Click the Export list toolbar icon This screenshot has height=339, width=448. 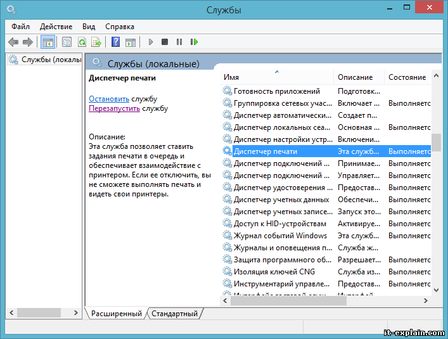[96, 42]
